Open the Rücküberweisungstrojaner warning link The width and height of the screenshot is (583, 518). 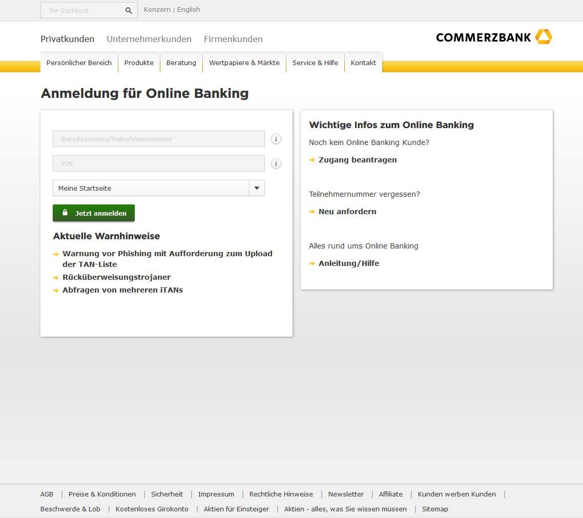116,277
